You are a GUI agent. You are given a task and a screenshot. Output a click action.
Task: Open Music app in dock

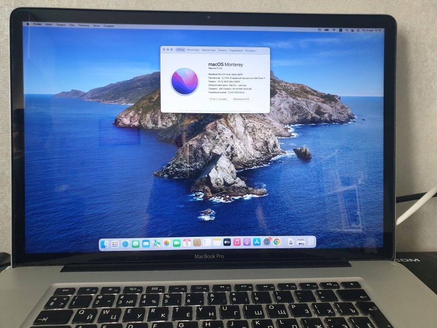[237, 242]
